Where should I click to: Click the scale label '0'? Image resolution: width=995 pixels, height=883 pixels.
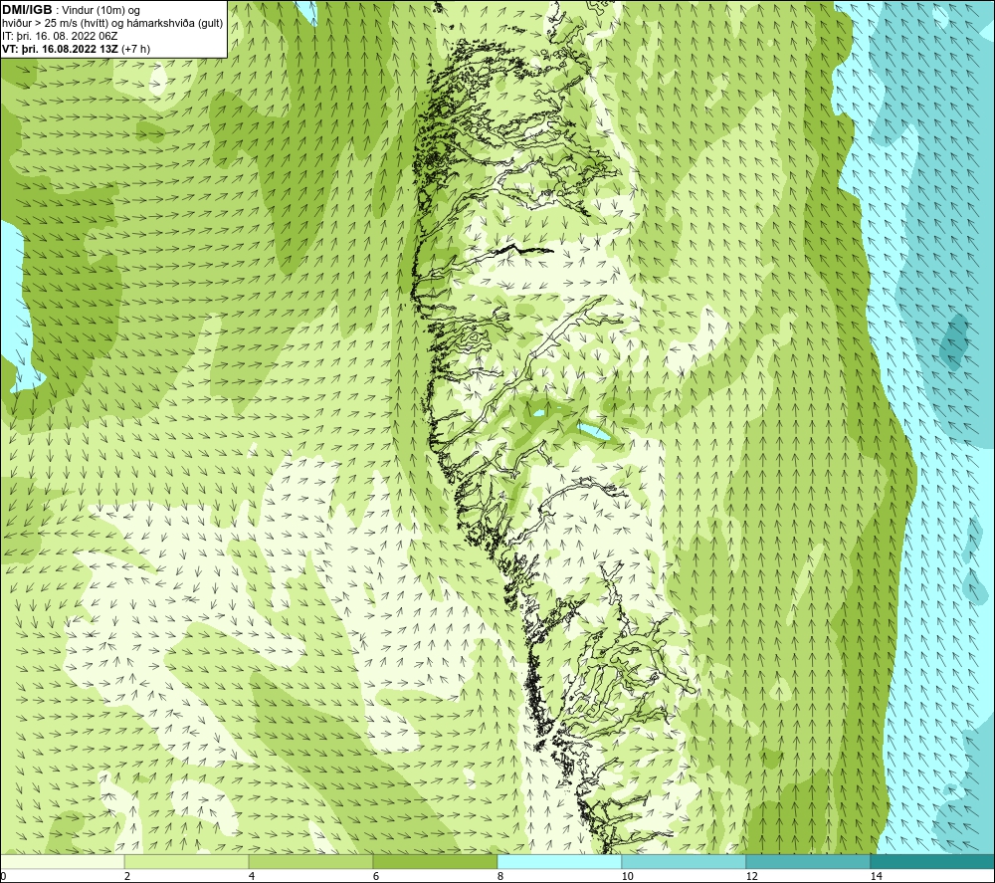(x=3, y=877)
